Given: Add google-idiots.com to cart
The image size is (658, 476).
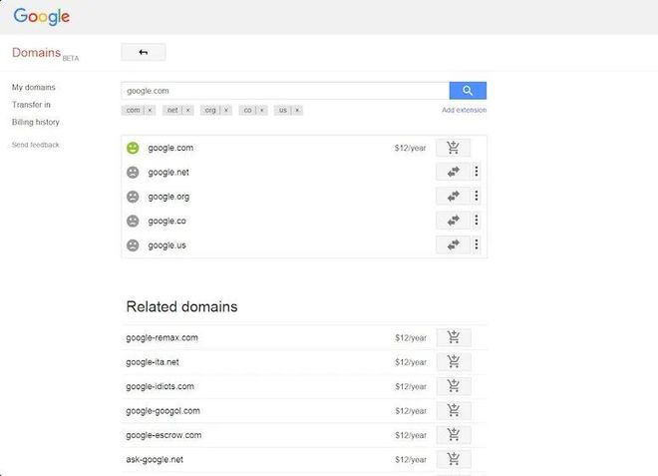Looking at the screenshot, I should click(454, 386).
